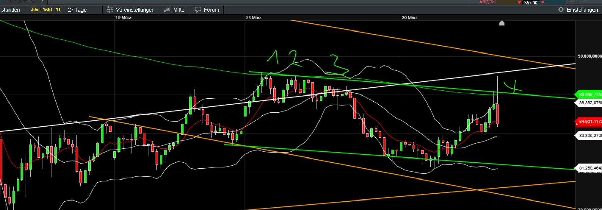This screenshot has height=210, width=602.
Task: Click red down arrow right of 35,000
Action: click(x=543, y=3)
